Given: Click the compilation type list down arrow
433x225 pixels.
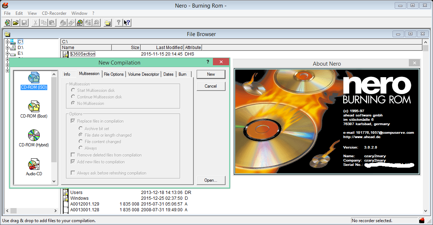Looking at the screenshot, I should (x=54, y=181).
